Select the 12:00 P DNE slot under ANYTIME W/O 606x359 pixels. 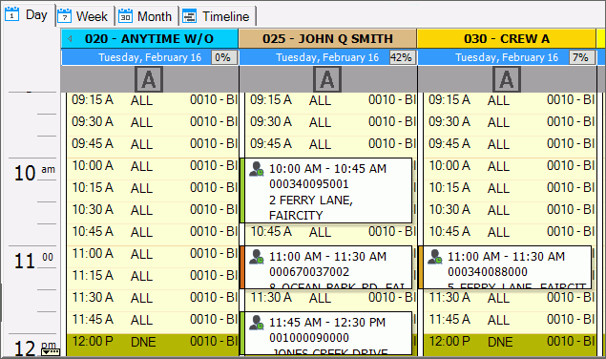click(x=153, y=345)
